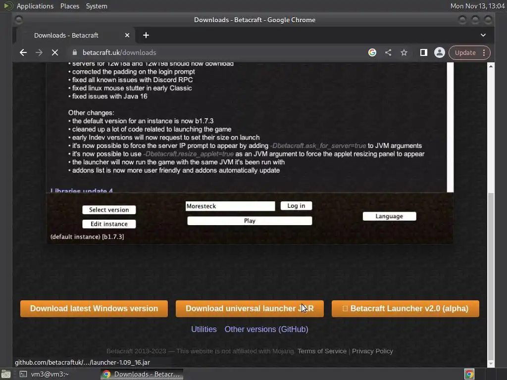Open the System menu
The image size is (507, 380).
point(97,6)
